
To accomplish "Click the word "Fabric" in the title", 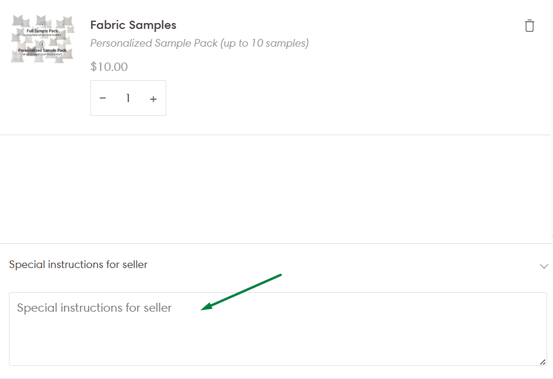I will tap(108, 25).
